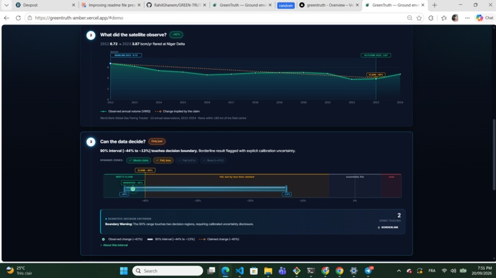This screenshot has height=278, width=496.
Task: Close the RahilGhanem/GREEN-TRUTH tab
Action: point(204,5)
